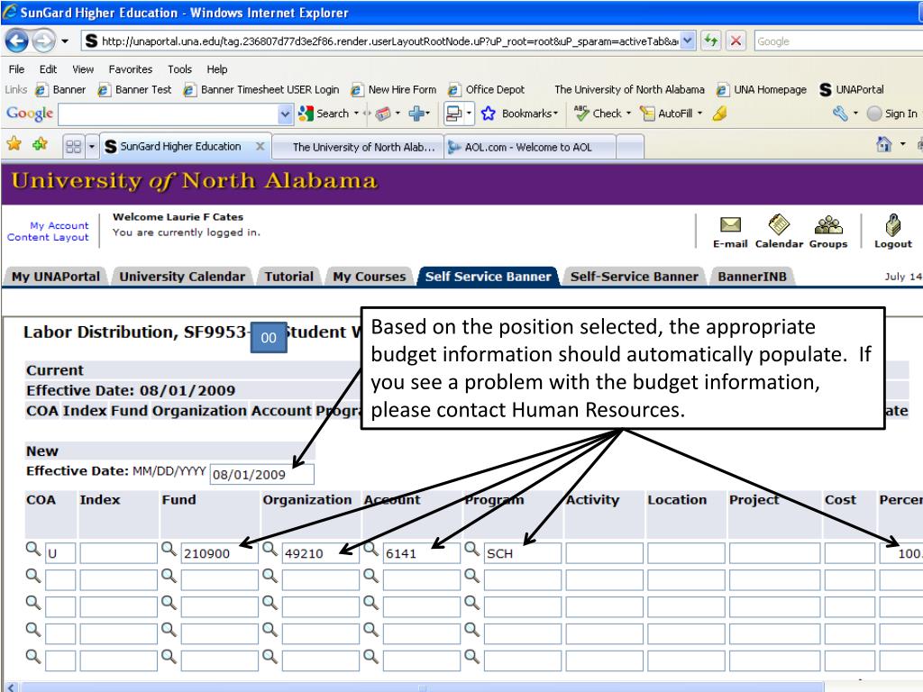Open the Banner link in Links bar
The image size is (923, 692).
click(60, 89)
